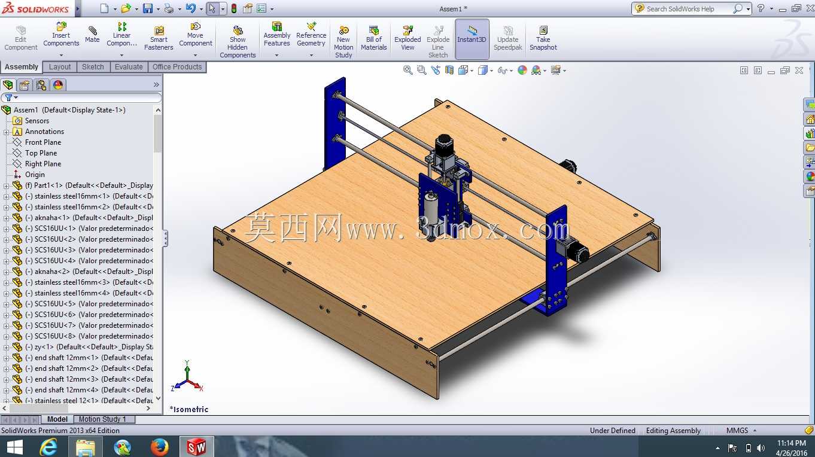Open Internet Explorer from taskbar

click(x=48, y=447)
